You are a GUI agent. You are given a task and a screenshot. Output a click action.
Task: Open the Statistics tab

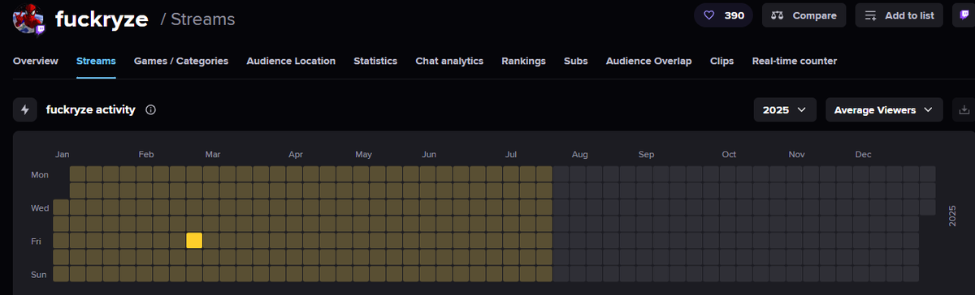point(375,61)
